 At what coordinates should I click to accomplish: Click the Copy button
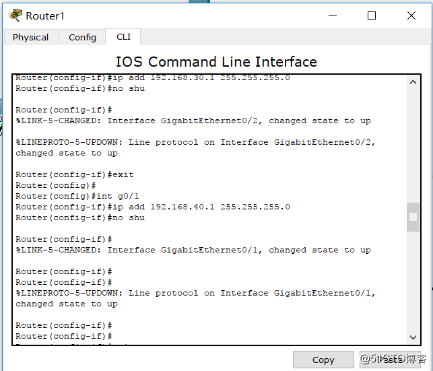coord(323,360)
